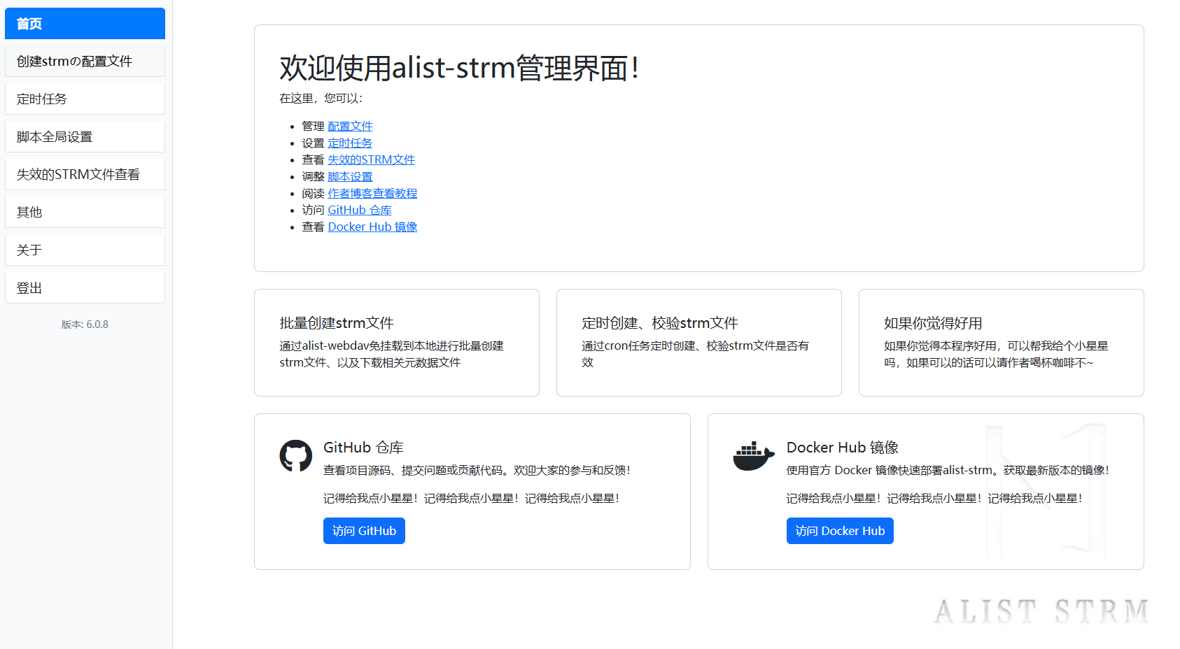This screenshot has height=649, width=1180.
Task: Click the 在这里，您可以: intro text
Action: [x=321, y=99]
